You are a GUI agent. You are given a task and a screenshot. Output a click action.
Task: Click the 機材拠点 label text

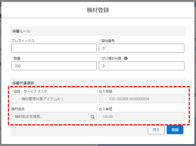click(x=18, y=109)
